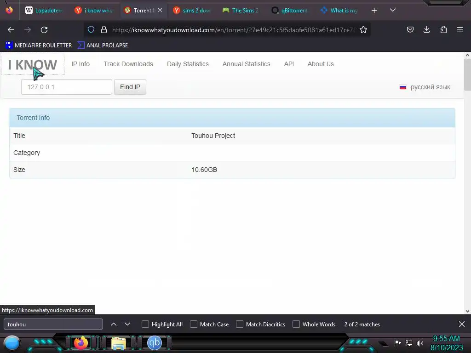The width and height of the screenshot is (471, 353).
Task: Click the Russian flag icon
Action: [403, 87]
